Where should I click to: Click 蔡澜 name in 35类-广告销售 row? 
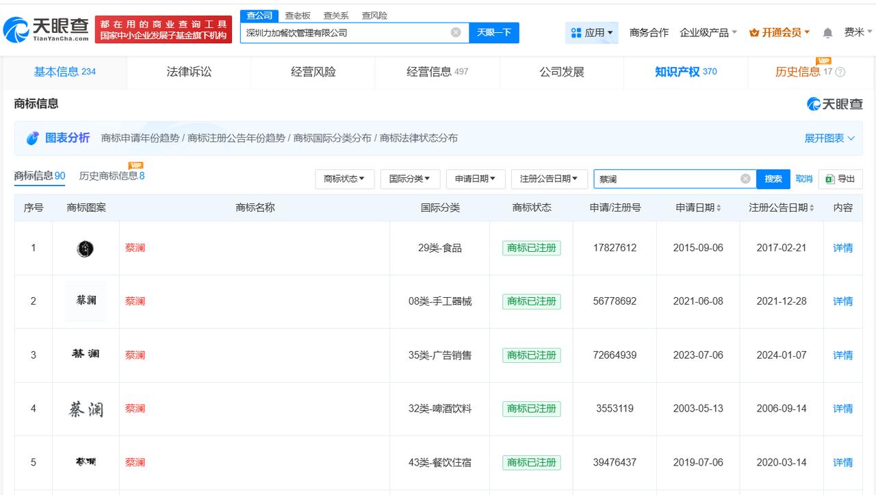click(135, 355)
